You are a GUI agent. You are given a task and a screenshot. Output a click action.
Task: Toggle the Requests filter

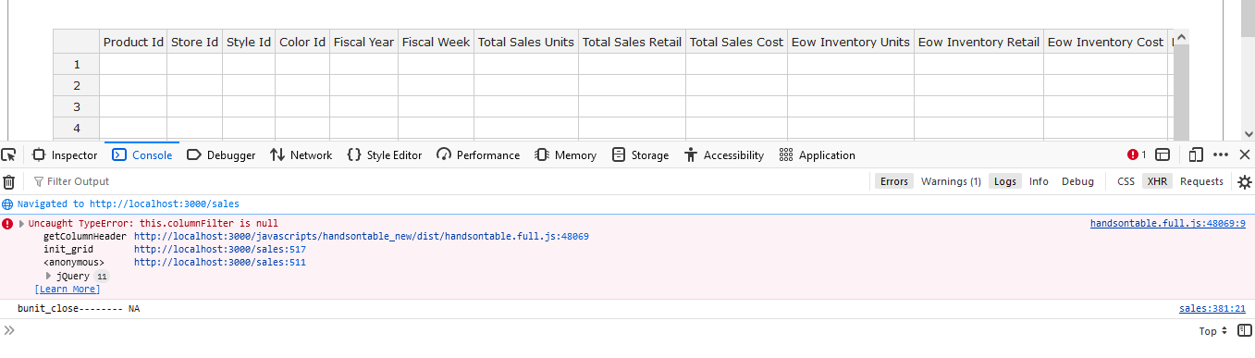(1201, 181)
